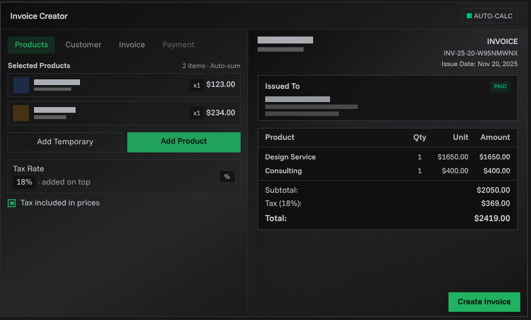
Task: Click the Issue Date Nov 20, 2025
Action: tap(479, 64)
